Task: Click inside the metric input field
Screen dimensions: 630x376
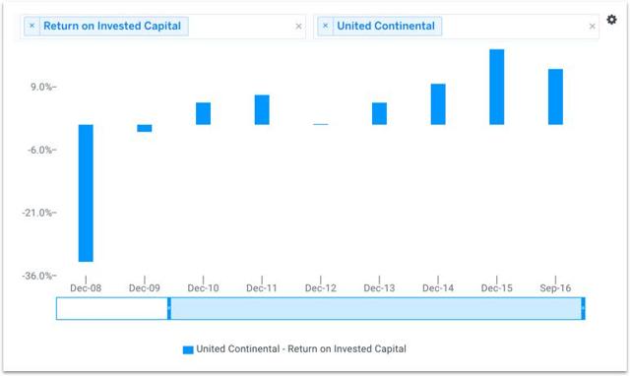Action: point(241,27)
